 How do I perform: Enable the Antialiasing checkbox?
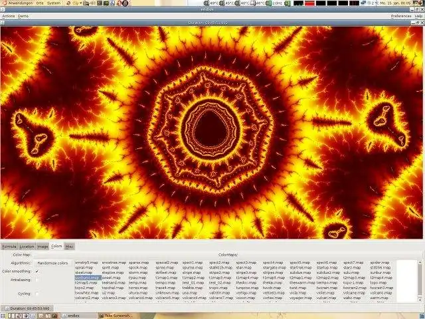[37, 280]
